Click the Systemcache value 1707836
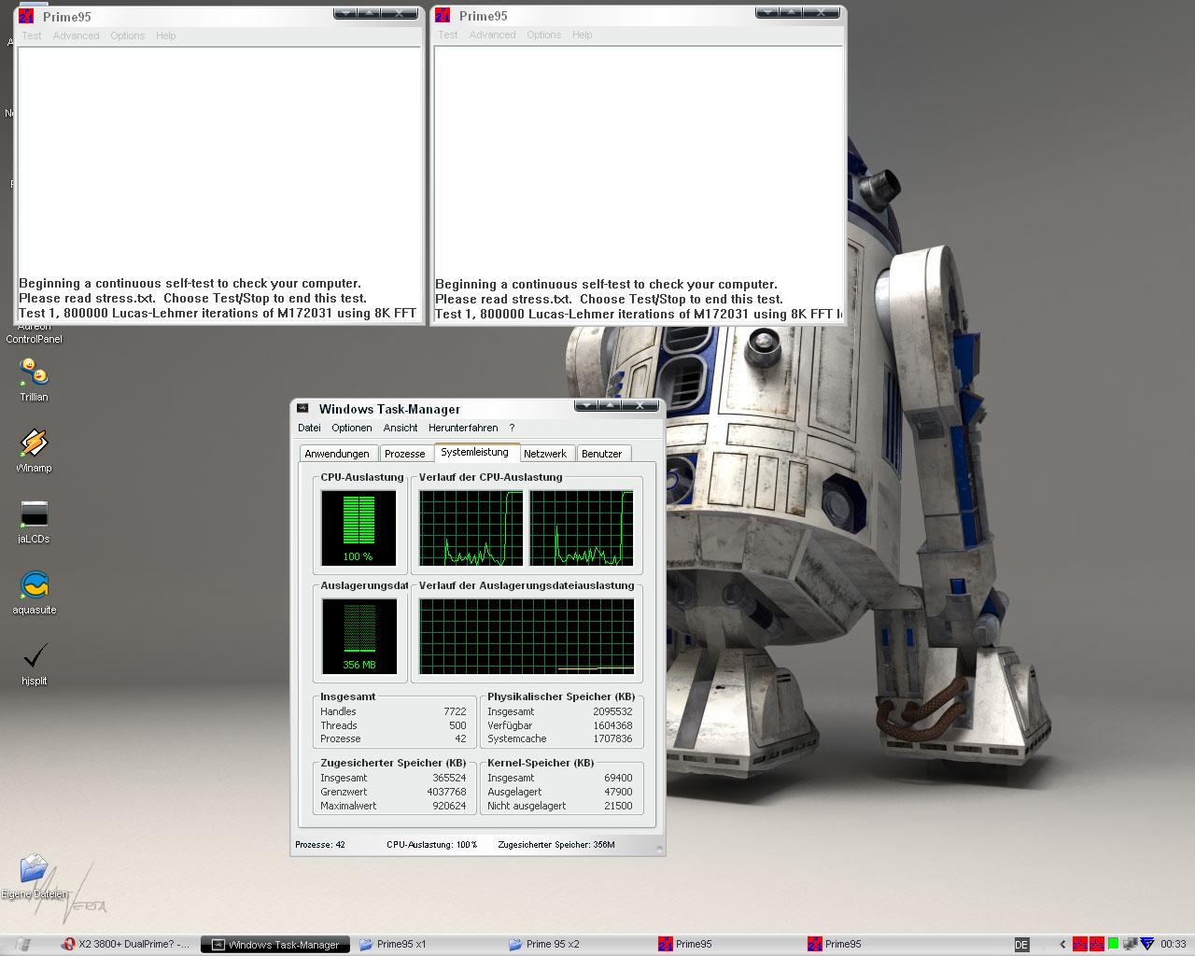 point(612,738)
